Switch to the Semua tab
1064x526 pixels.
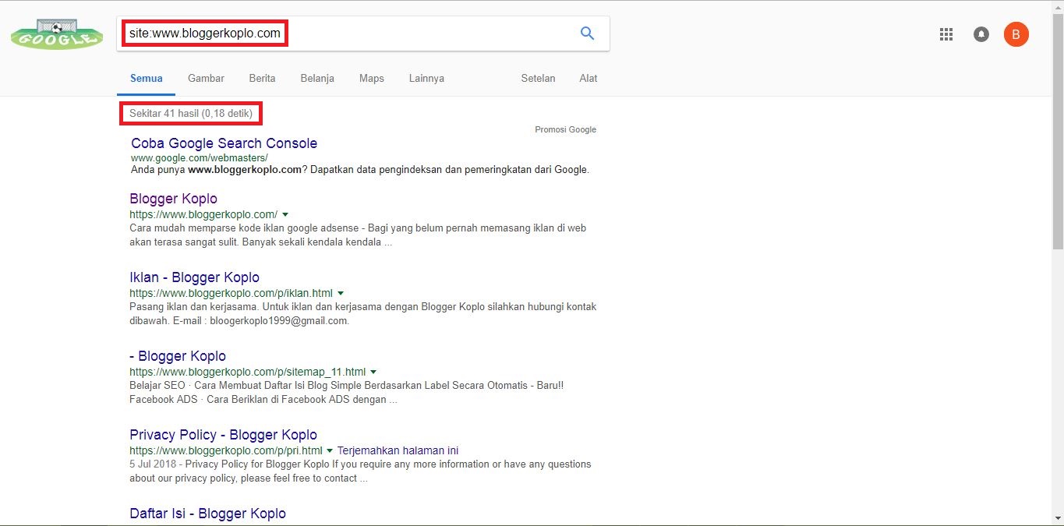coord(147,78)
